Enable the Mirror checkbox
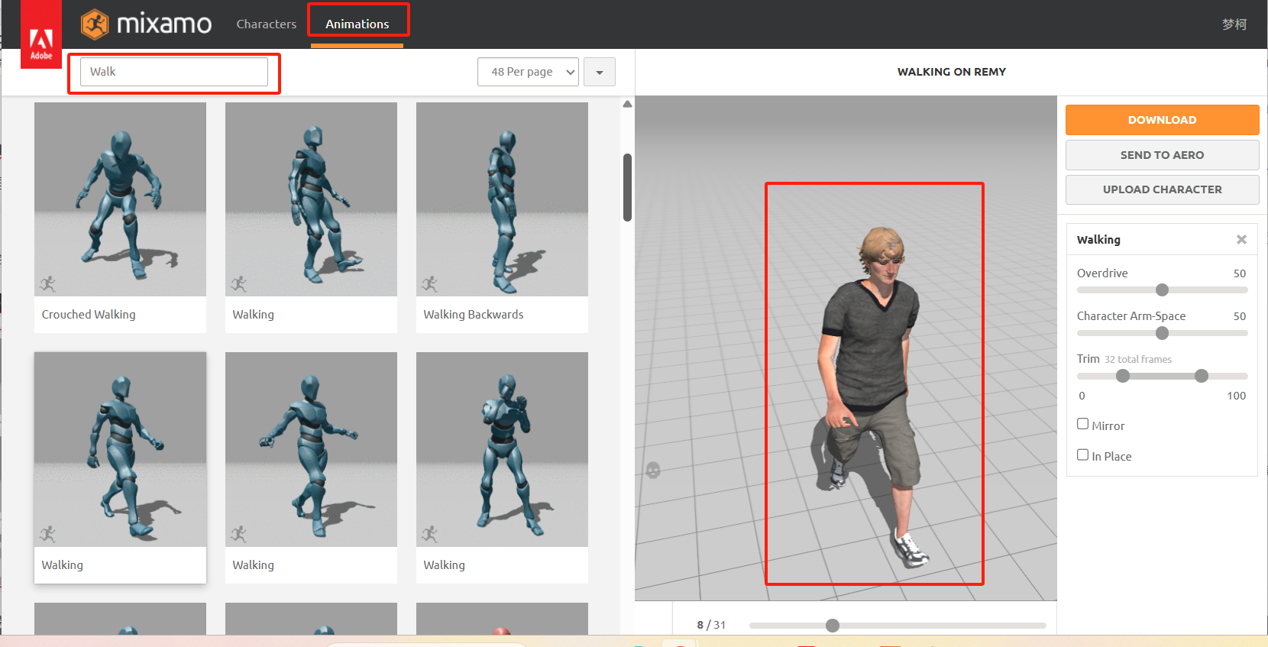1268x647 pixels. click(1082, 424)
